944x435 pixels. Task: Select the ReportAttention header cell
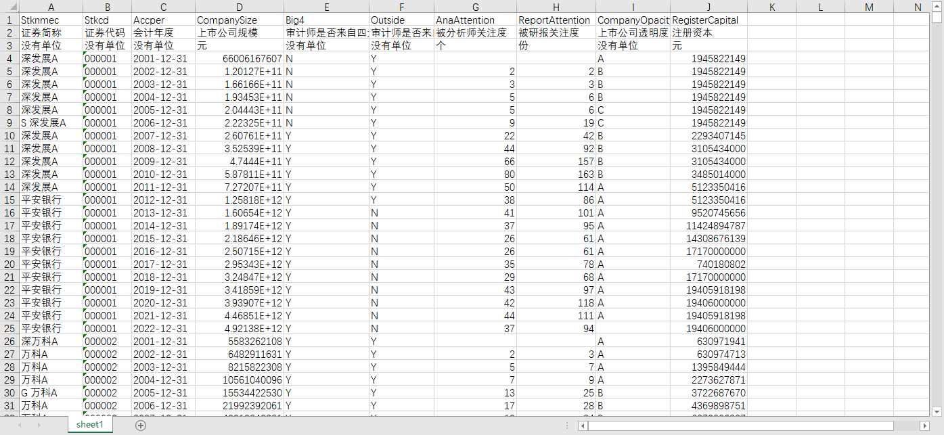pyautogui.click(x=556, y=20)
